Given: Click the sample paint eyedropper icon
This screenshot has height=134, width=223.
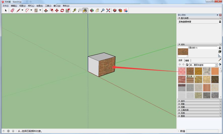Looking at the screenshot, I should (220, 60).
